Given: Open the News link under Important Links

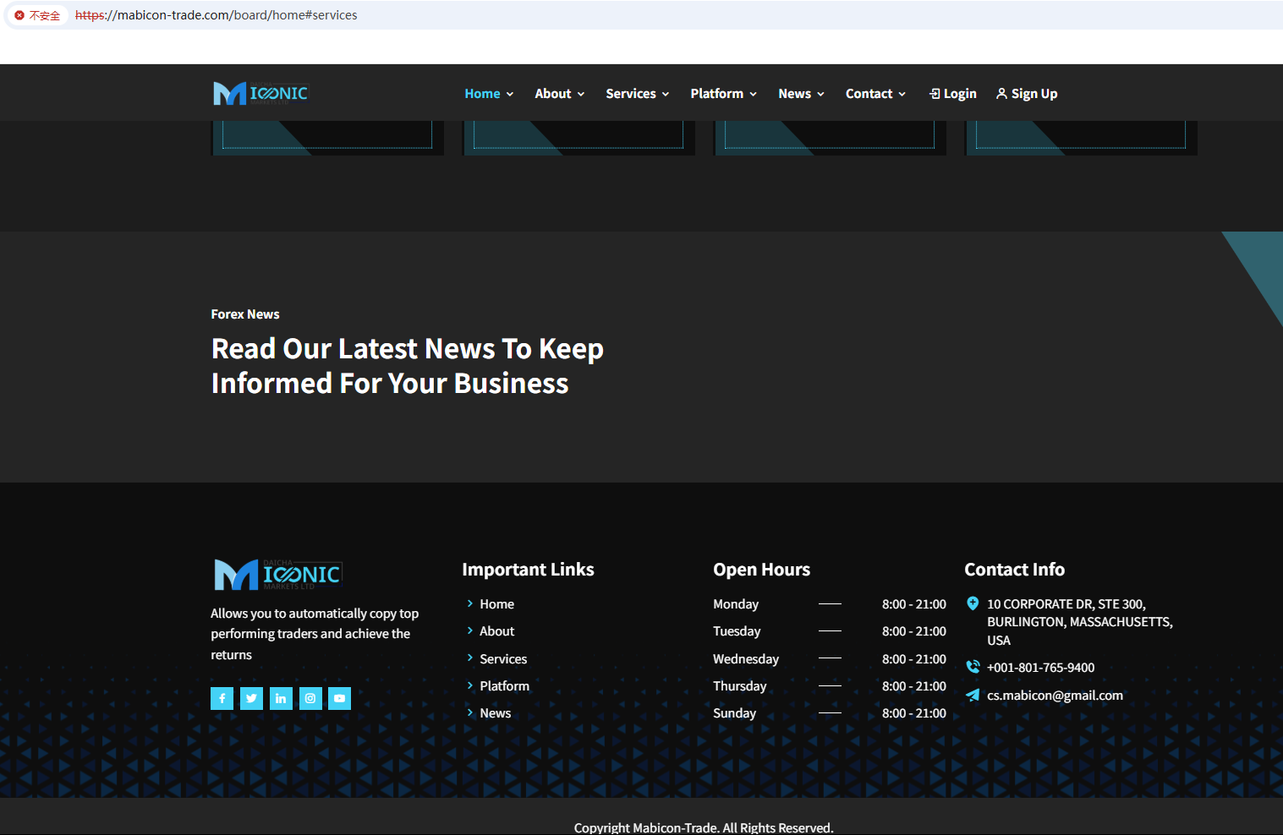Looking at the screenshot, I should click(496, 713).
